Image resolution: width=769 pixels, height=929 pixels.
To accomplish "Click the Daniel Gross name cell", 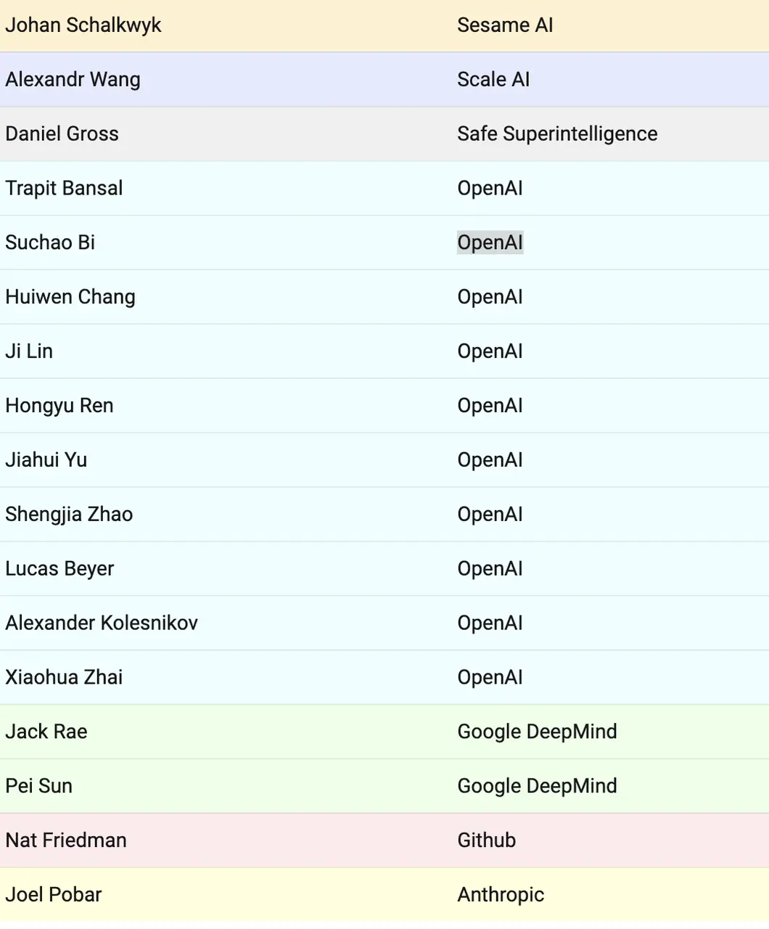I will pyautogui.click(x=62, y=134).
